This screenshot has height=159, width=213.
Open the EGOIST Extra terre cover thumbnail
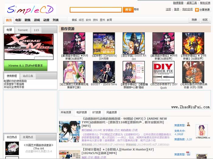coord(104,72)
